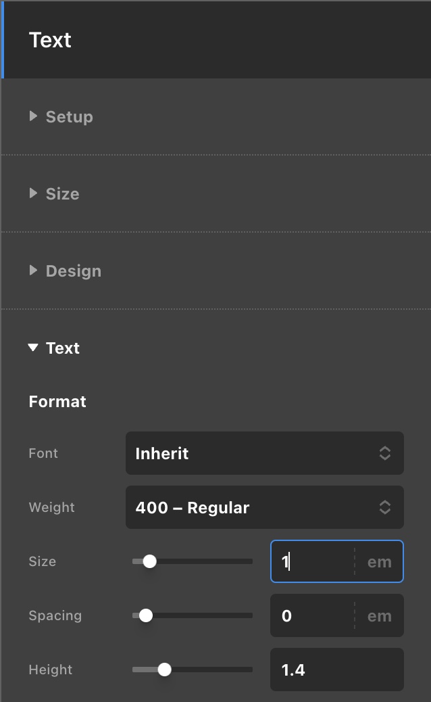Click the Format subsection heading

click(x=57, y=402)
